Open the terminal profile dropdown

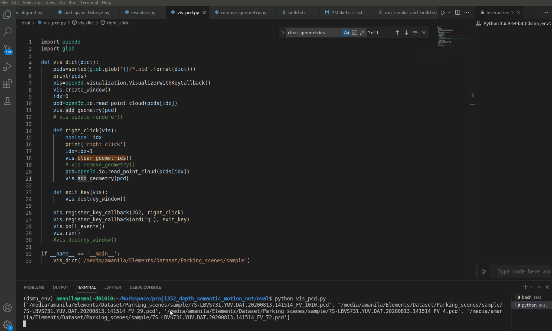tap(531, 287)
